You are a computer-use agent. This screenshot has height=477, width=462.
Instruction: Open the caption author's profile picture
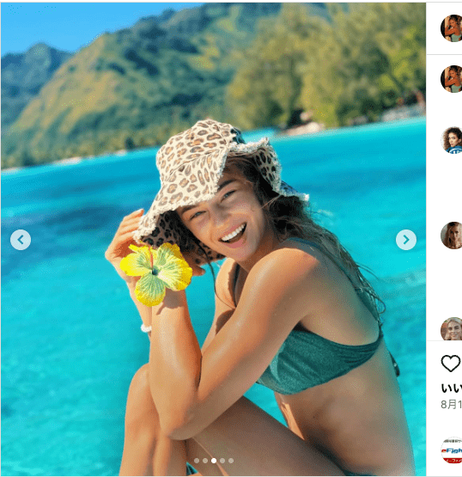(452, 79)
